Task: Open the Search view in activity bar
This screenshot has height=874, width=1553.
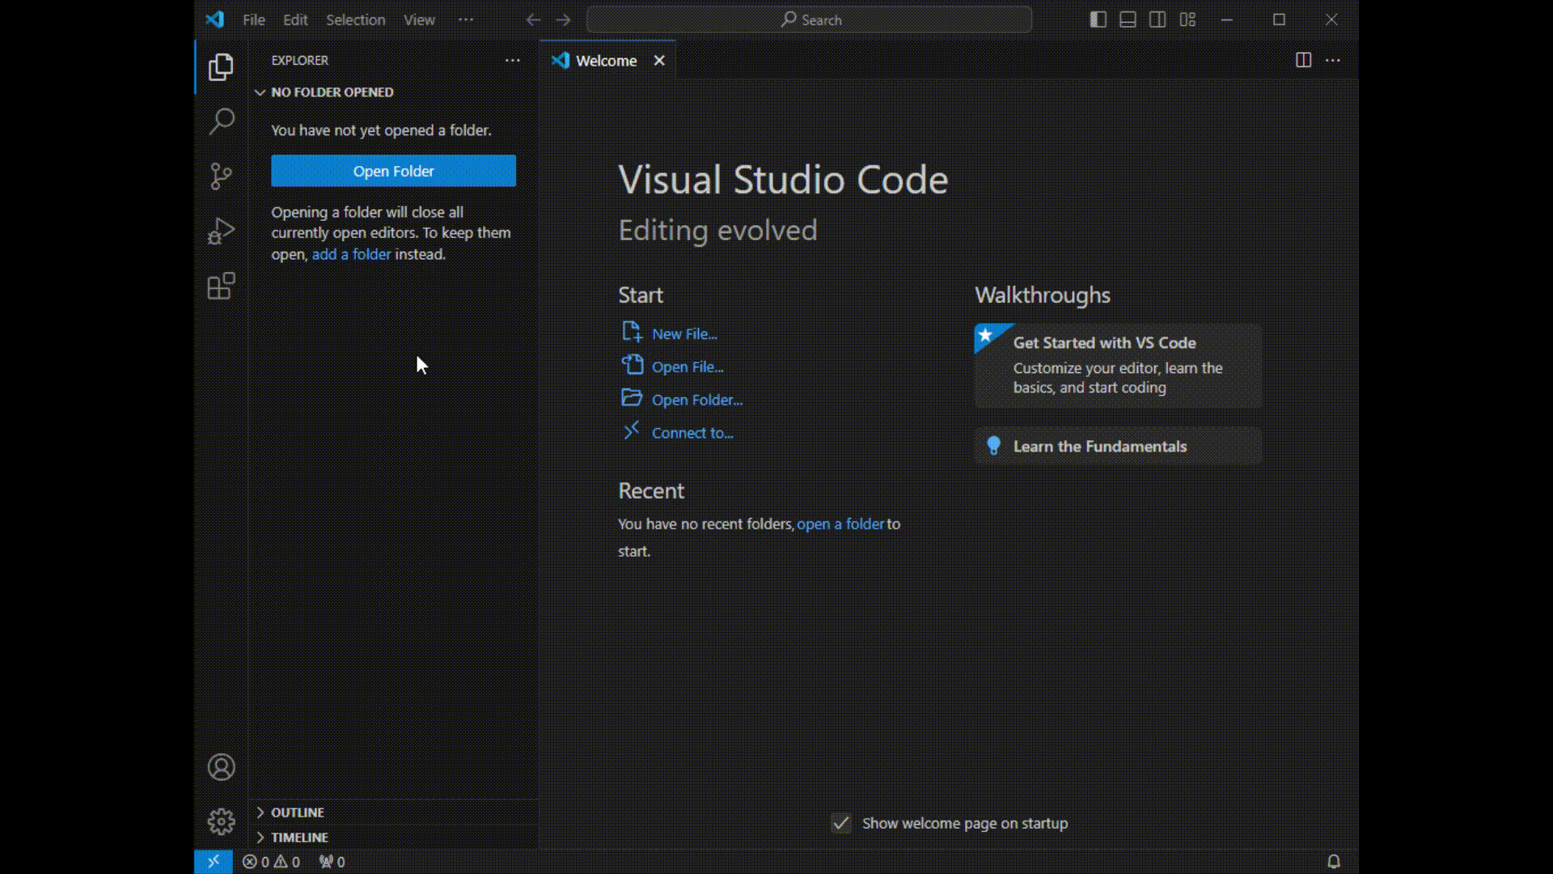Action: click(221, 121)
